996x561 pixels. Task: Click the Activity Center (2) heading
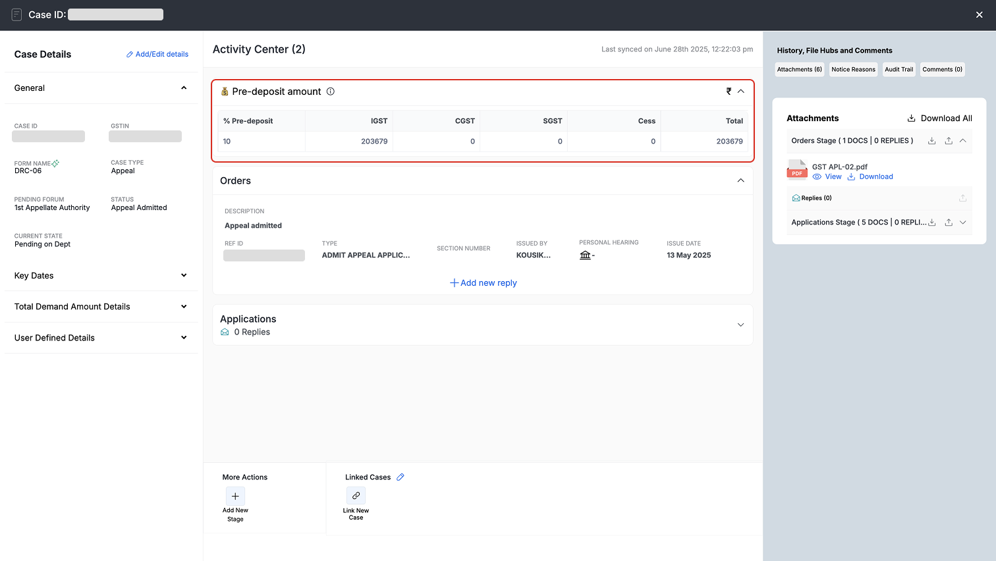point(259,49)
